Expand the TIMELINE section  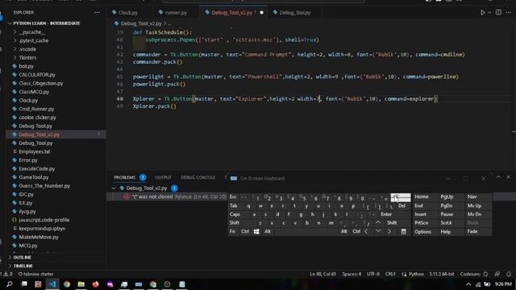pyautogui.click(x=23, y=266)
